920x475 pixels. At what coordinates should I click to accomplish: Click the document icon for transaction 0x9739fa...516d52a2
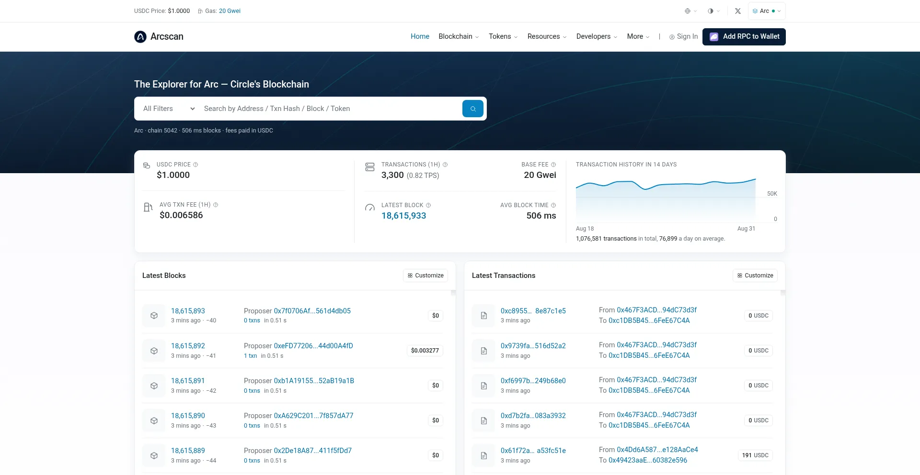483,351
